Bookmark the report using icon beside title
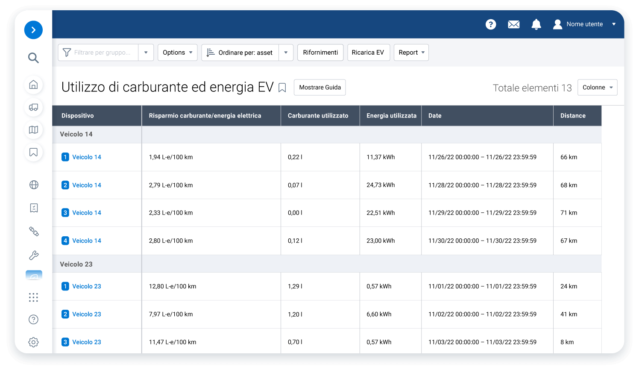Screen dimensions: 639x370 (282, 88)
